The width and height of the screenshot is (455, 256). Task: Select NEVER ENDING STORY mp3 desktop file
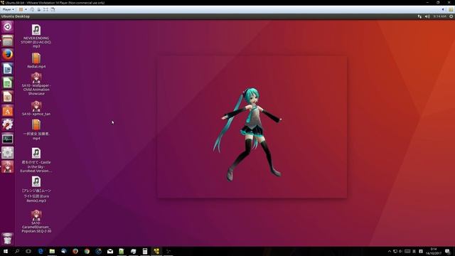(36, 36)
